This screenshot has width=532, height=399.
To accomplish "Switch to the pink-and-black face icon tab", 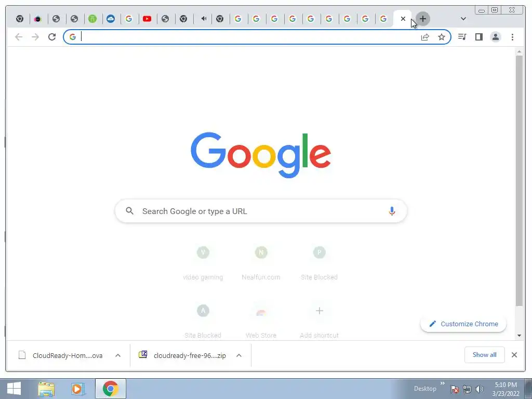I will pyautogui.click(x=37, y=19).
